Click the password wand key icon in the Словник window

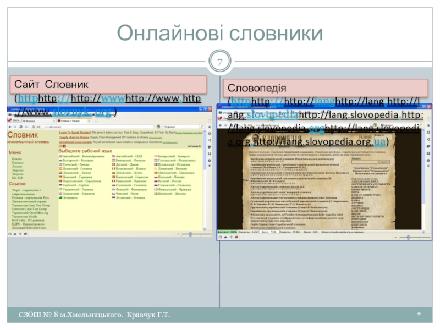point(27,127)
